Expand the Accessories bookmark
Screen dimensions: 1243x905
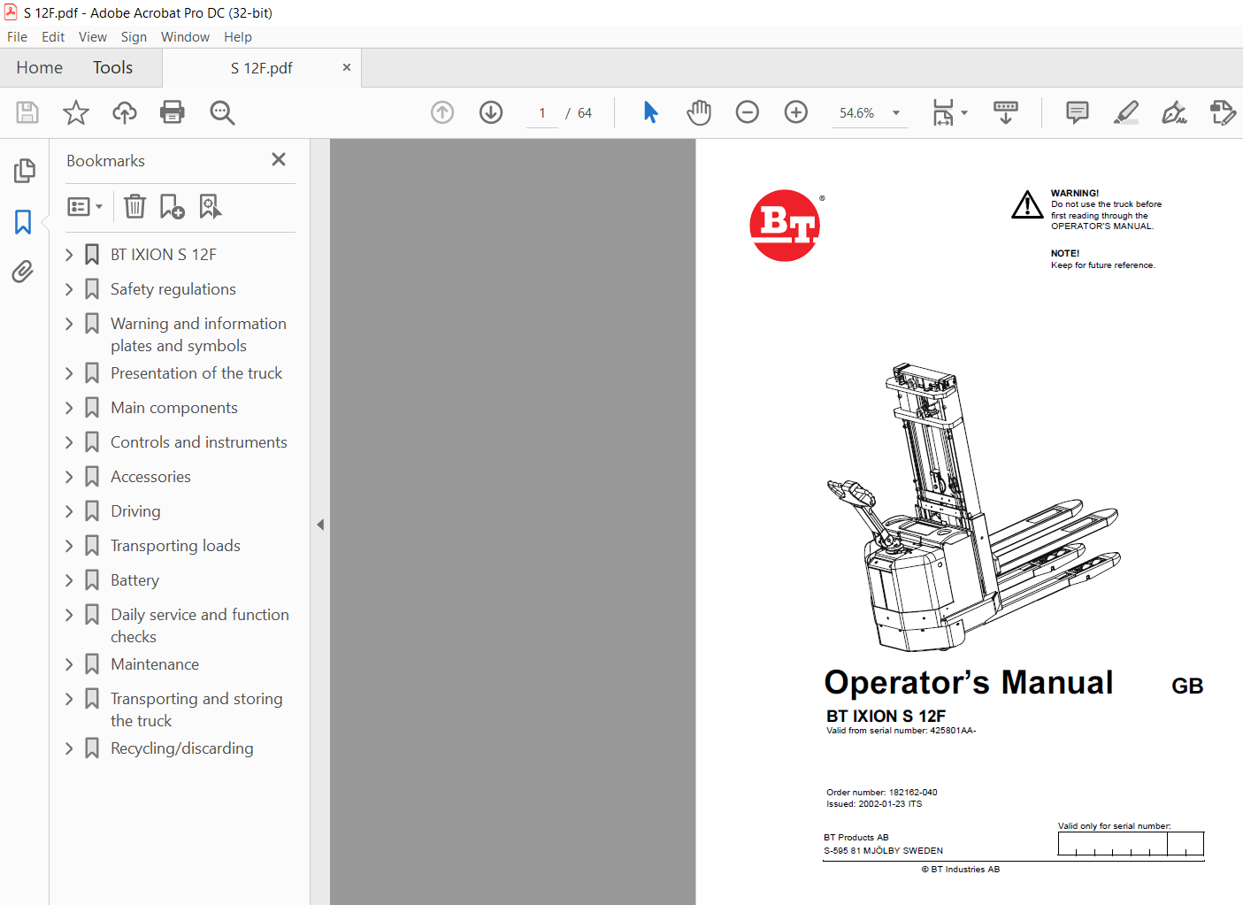[x=69, y=477]
